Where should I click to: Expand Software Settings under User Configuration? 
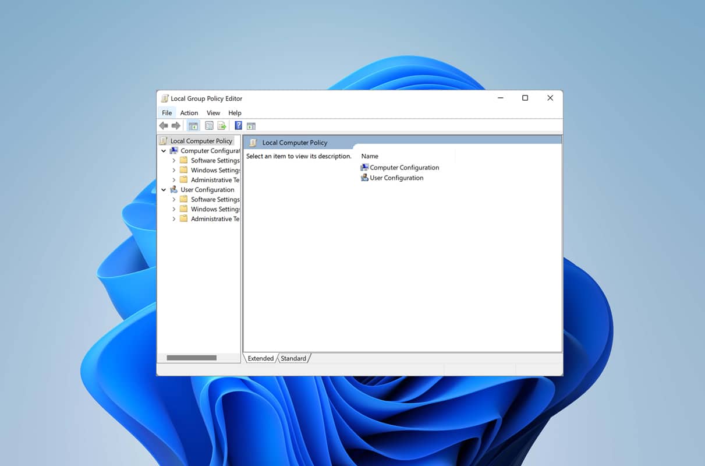[173, 199]
